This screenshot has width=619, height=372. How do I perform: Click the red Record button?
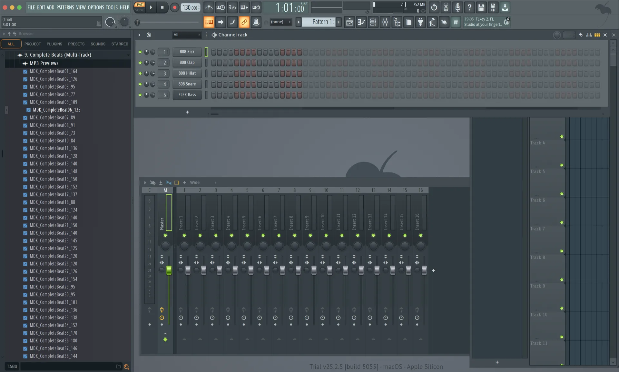[174, 7]
